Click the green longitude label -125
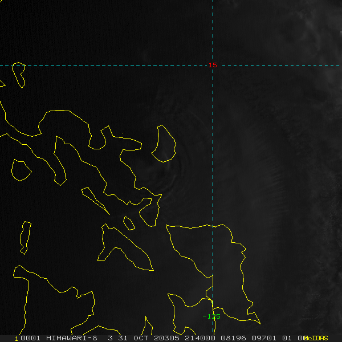The height and width of the screenshot is (342, 342). [211, 316]
